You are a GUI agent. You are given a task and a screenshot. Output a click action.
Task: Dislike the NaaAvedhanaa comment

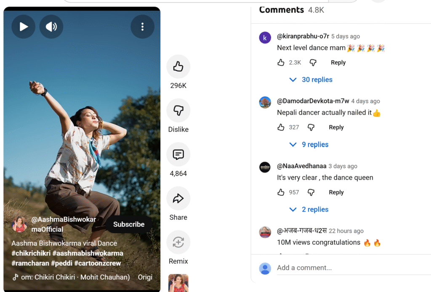(x=311, y=192)
